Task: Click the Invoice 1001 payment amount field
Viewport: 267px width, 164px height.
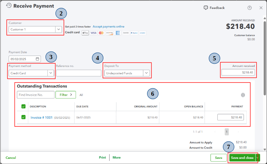Action: pyautogui.click(x=230, y=117)
